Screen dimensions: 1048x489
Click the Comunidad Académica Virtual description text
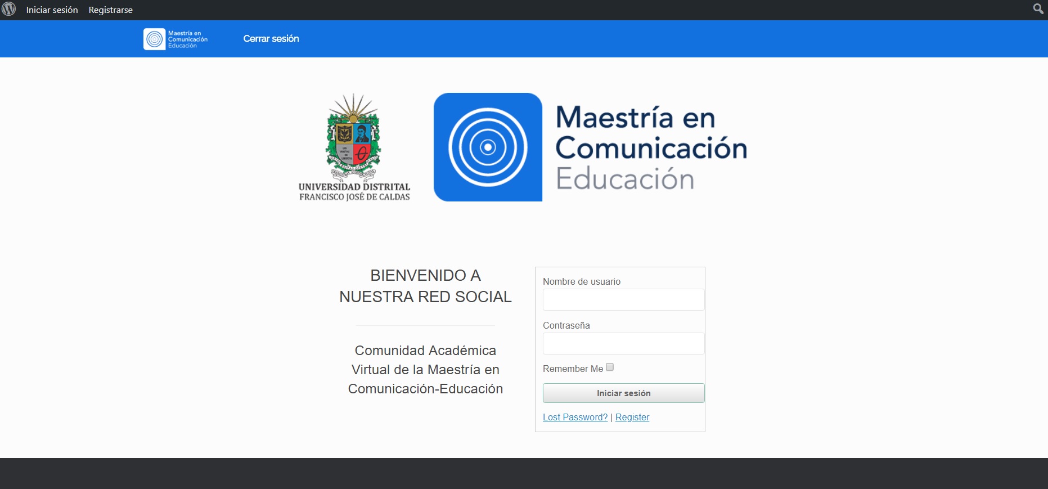coord(425,370)
